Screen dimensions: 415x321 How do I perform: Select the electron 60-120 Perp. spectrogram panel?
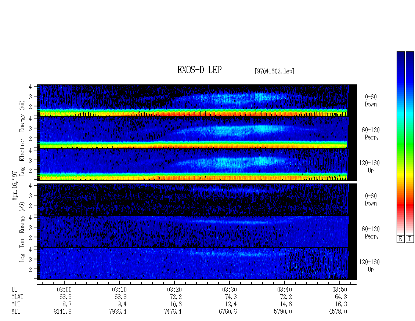click(x=196, y=132)
